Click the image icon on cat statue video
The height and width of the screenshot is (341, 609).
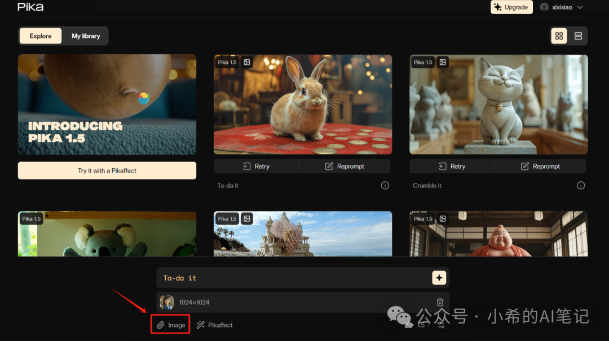443,62
